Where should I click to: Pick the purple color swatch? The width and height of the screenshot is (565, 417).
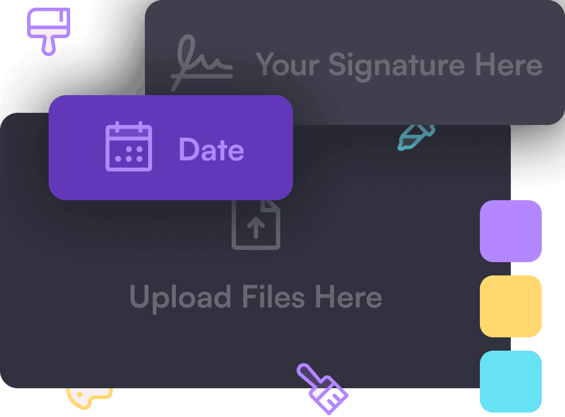pyautogui.click(x=511, y=231)
